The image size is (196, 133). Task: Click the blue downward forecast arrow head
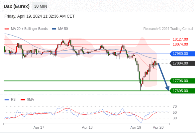167,88
